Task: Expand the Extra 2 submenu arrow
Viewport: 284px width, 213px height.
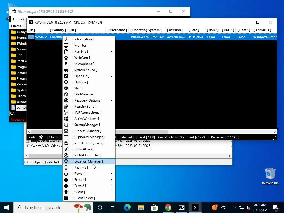Action: (111, 186)
